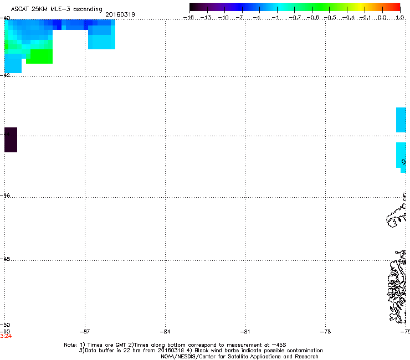Select the color bar label '-10'
Screen dimensions: 410x360
[x=223, y=18]
